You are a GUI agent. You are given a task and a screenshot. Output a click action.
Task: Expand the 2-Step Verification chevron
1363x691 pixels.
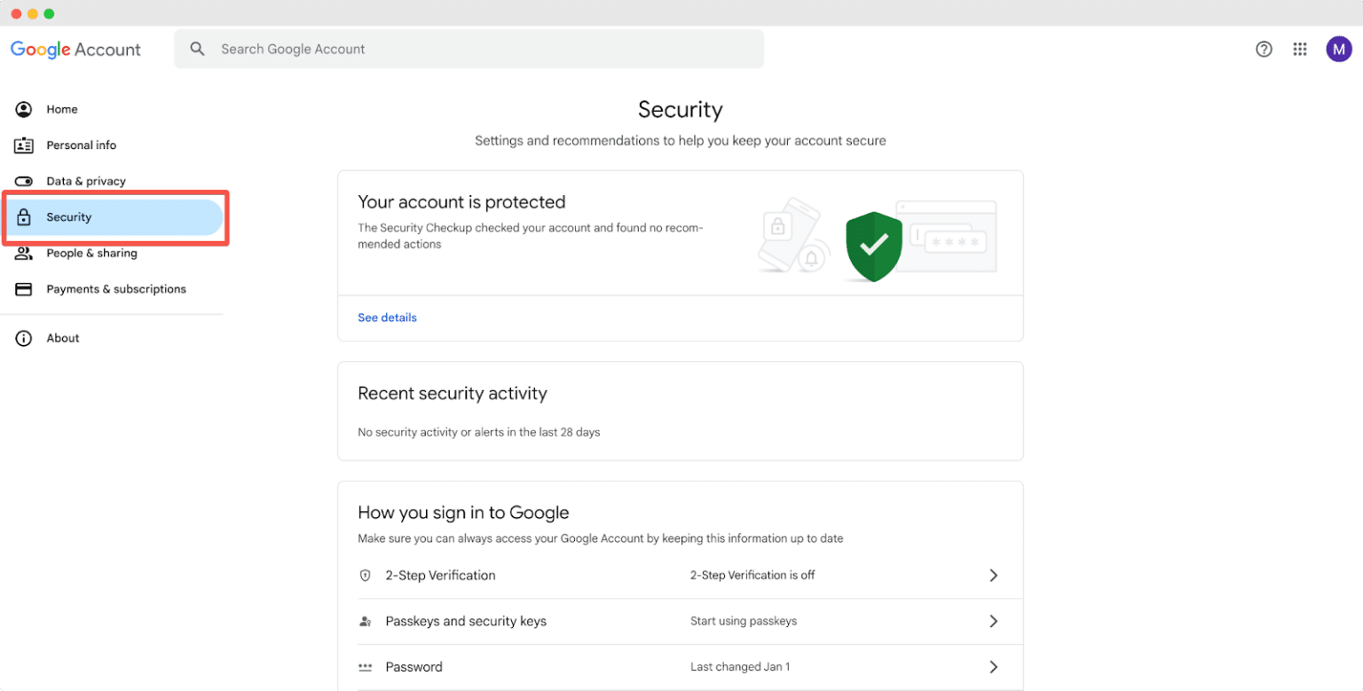pos(993,576)
